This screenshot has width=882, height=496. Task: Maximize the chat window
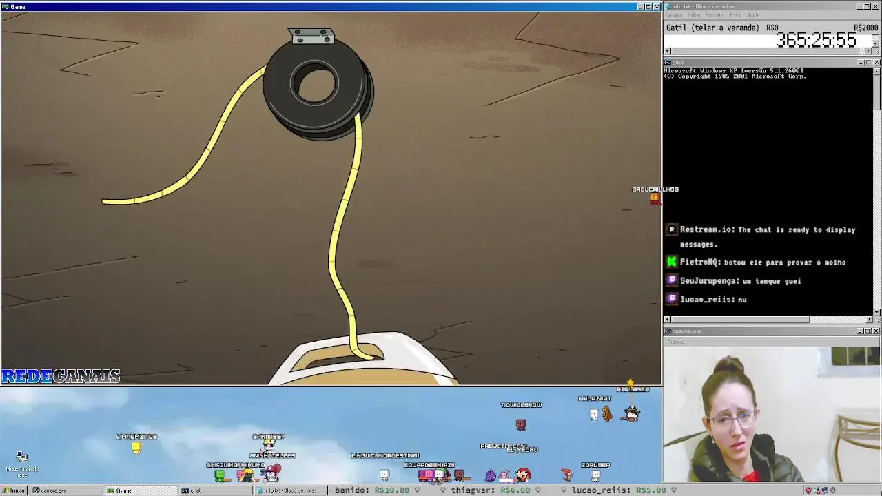(x=868, y=63)
